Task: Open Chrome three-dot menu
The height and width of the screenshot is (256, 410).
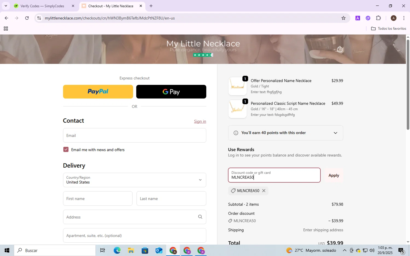Action: coord(404,18)
